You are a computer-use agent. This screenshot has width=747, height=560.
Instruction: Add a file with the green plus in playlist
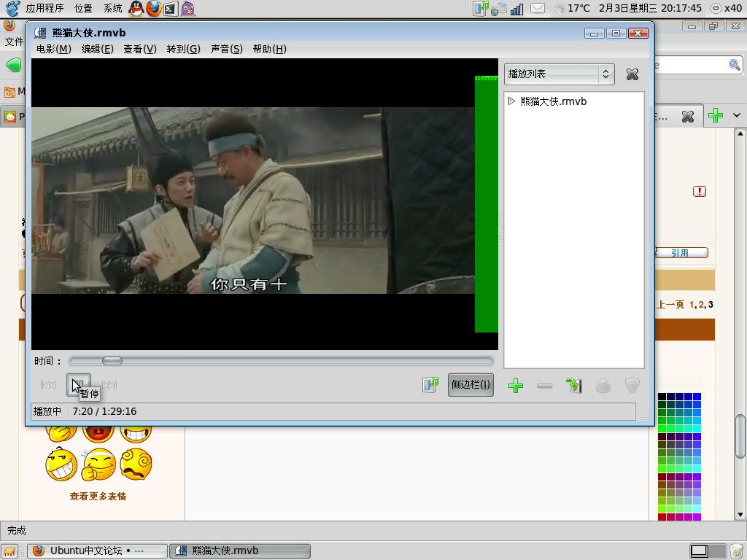[516, 385]
